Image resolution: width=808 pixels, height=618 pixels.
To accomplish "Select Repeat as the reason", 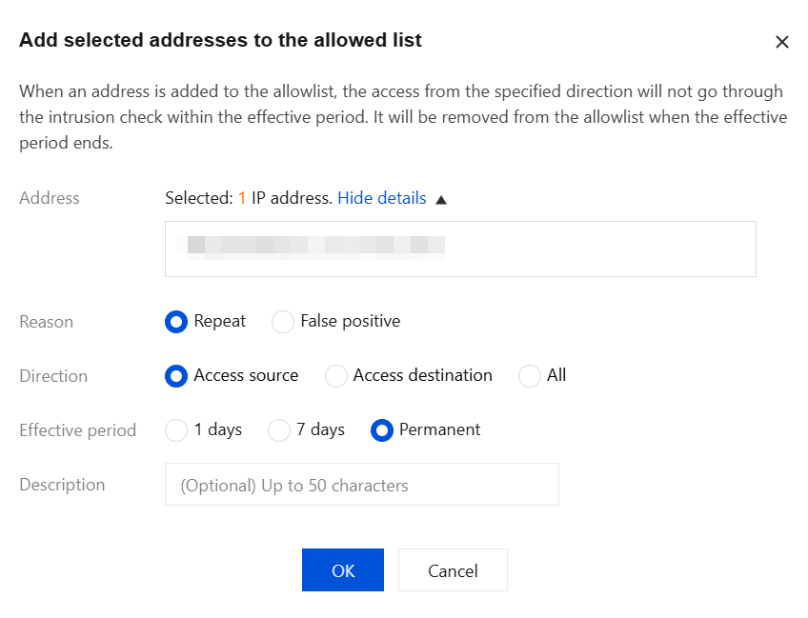I will pyautogui.click(x=176, y=322).
